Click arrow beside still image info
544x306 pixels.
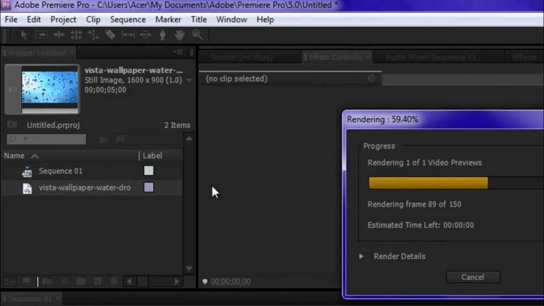pyautogui.click(x=189, y=80)
